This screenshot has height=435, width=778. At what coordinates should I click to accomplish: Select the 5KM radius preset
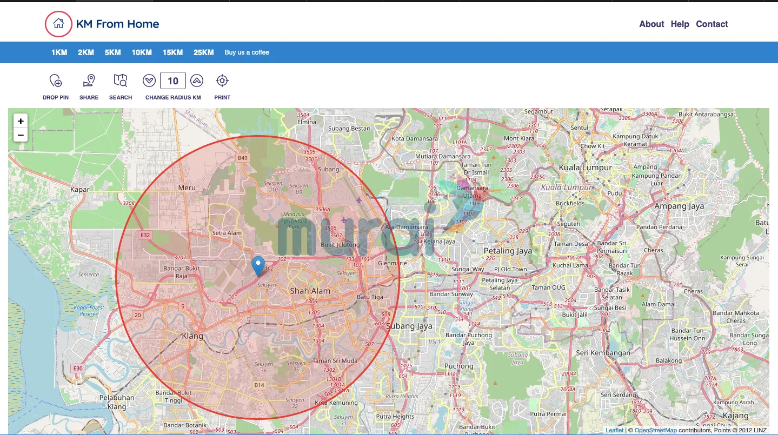point(112,52)
